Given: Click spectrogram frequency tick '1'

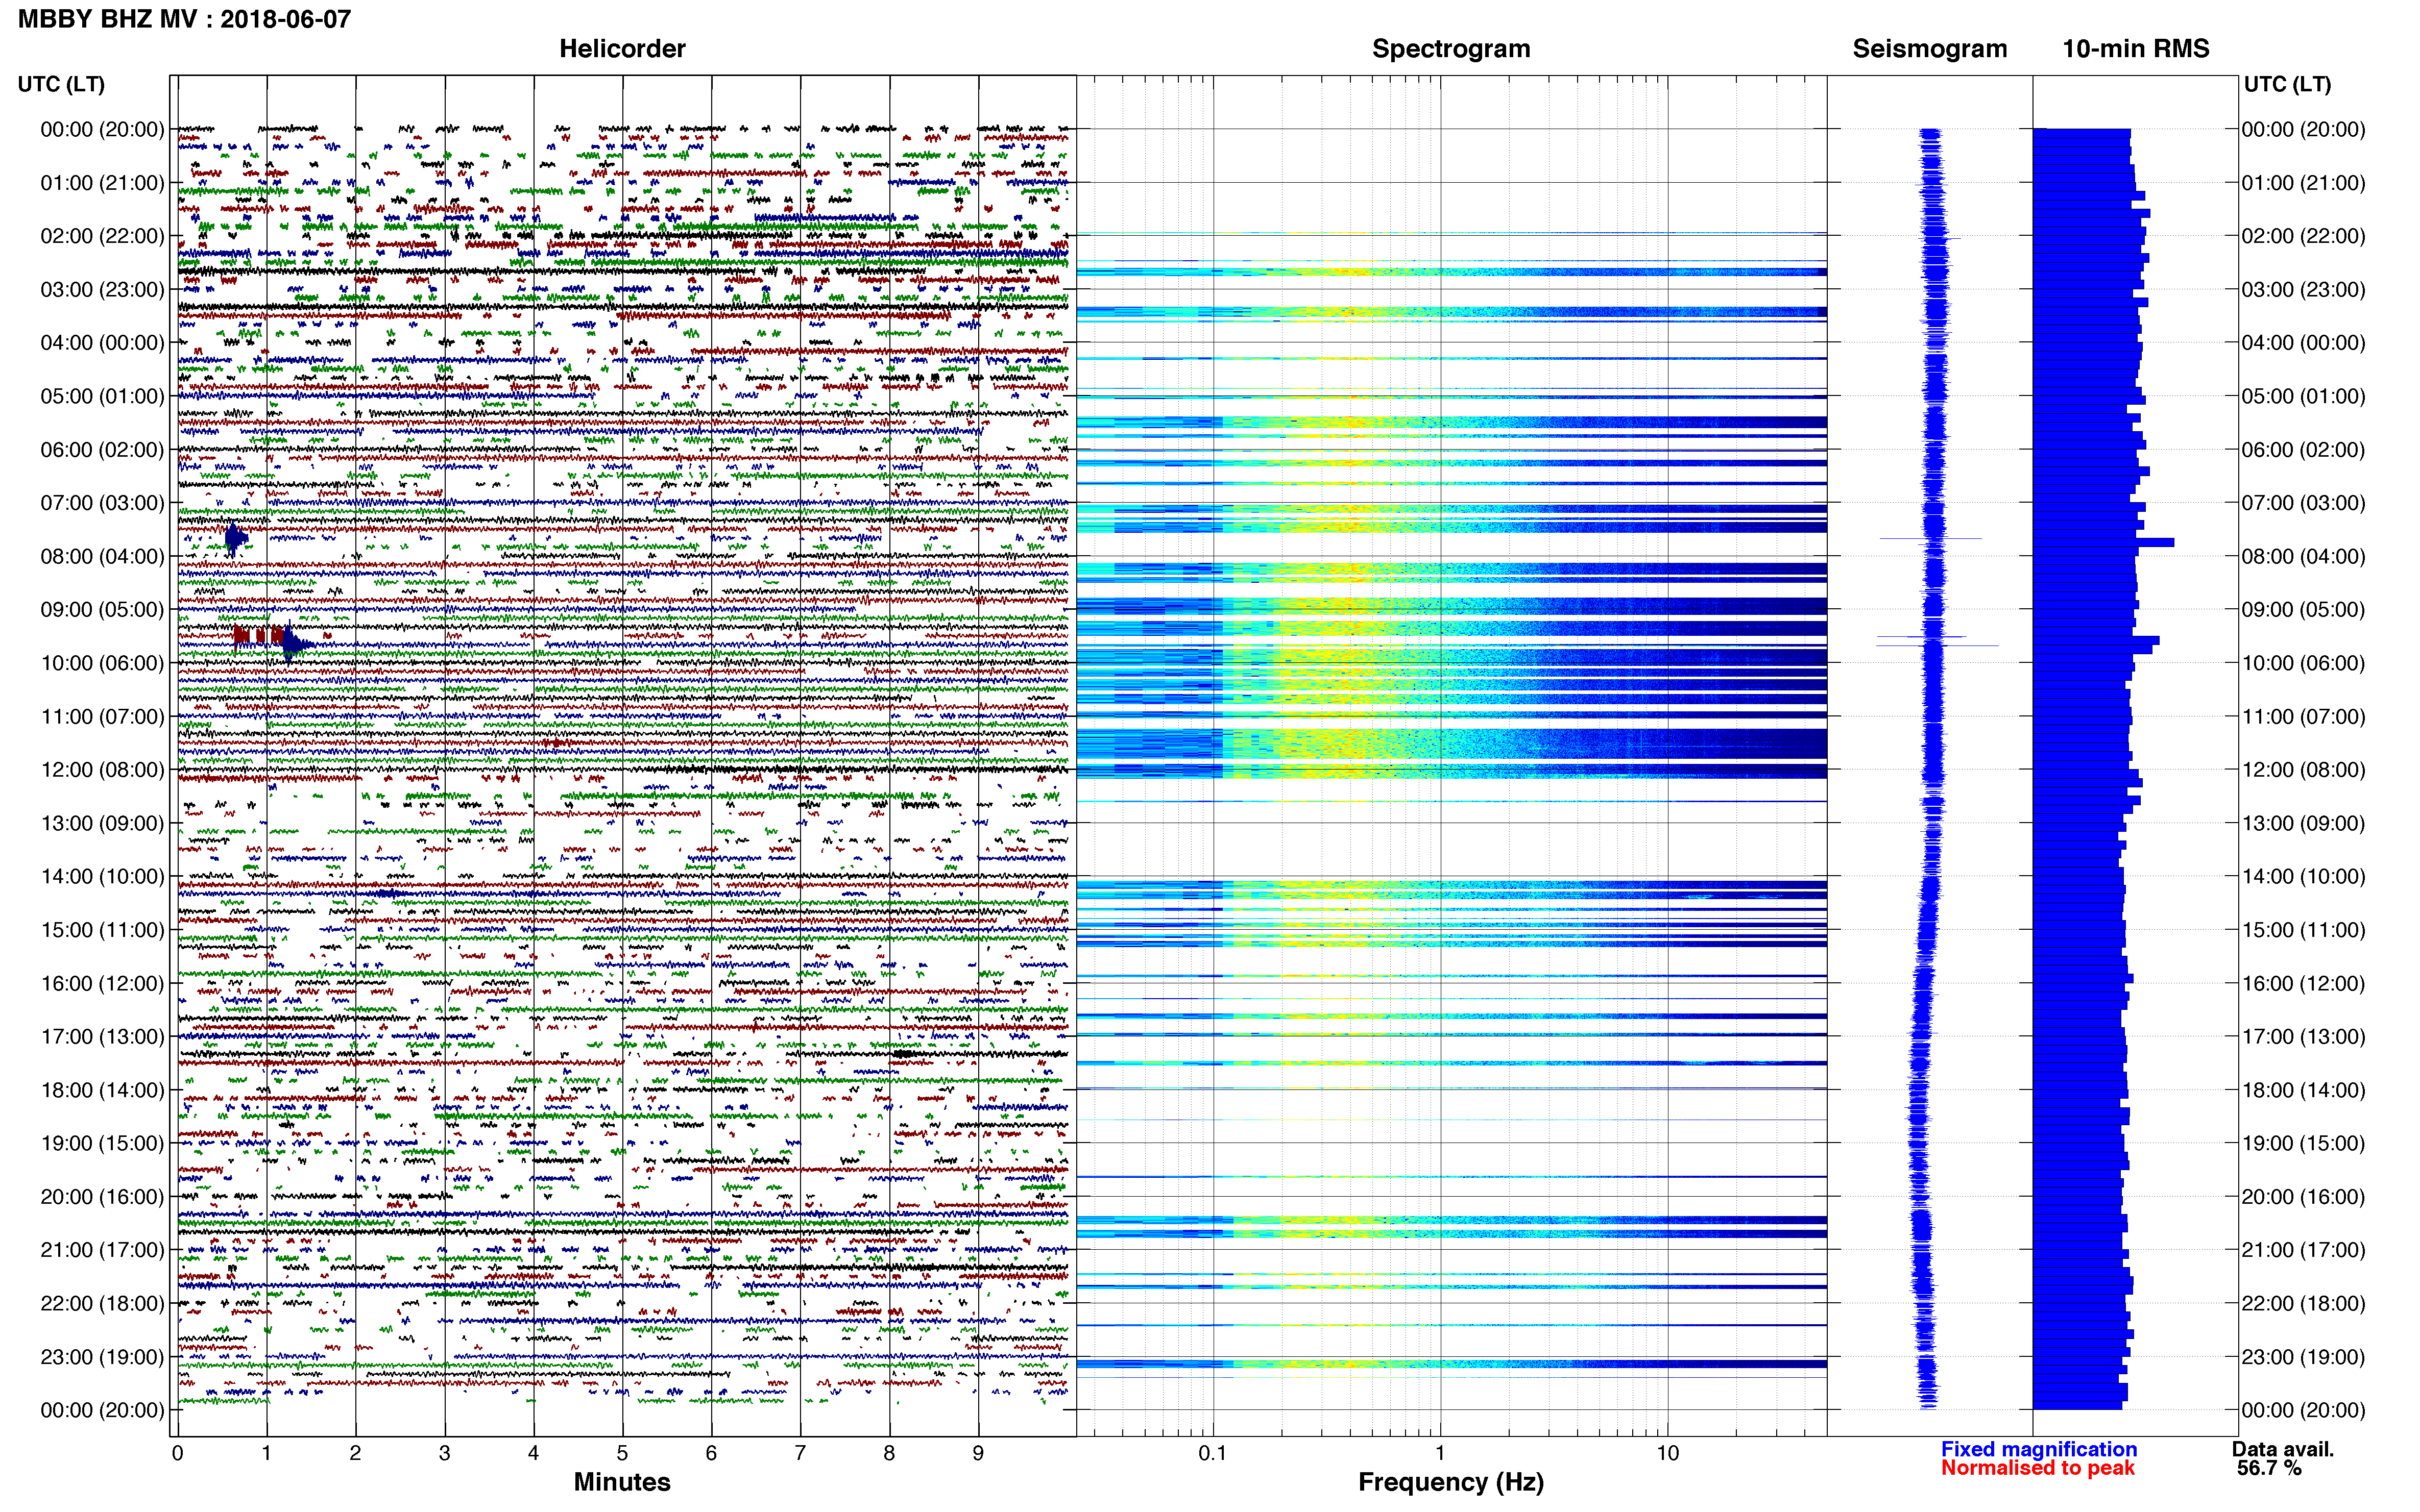Looking at the screenshot, I should tap(1440, 1453).
